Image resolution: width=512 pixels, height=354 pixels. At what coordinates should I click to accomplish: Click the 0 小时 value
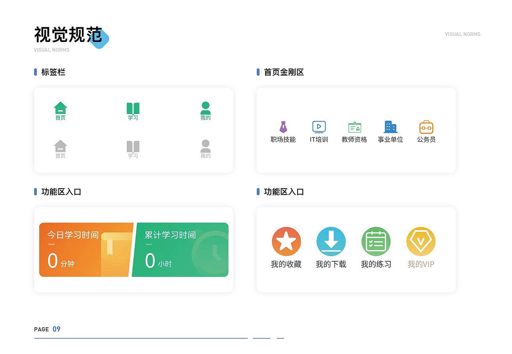[x=158, y=261]
